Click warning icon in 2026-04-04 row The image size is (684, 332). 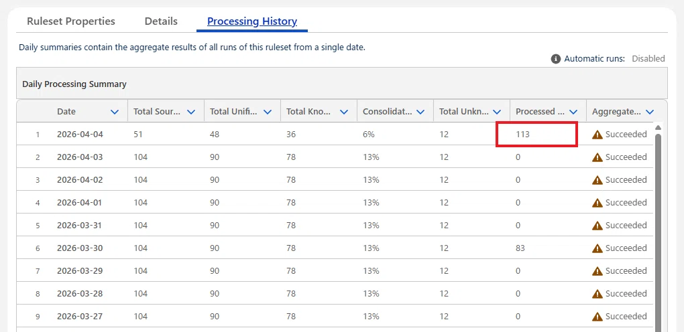pos(597,135)
